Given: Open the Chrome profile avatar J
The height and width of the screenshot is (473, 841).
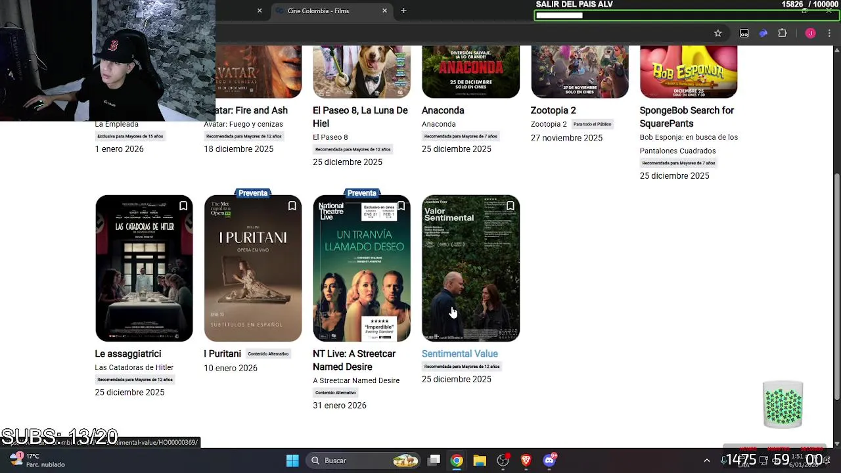Looking at the screenshot, I should coord(810,34).
